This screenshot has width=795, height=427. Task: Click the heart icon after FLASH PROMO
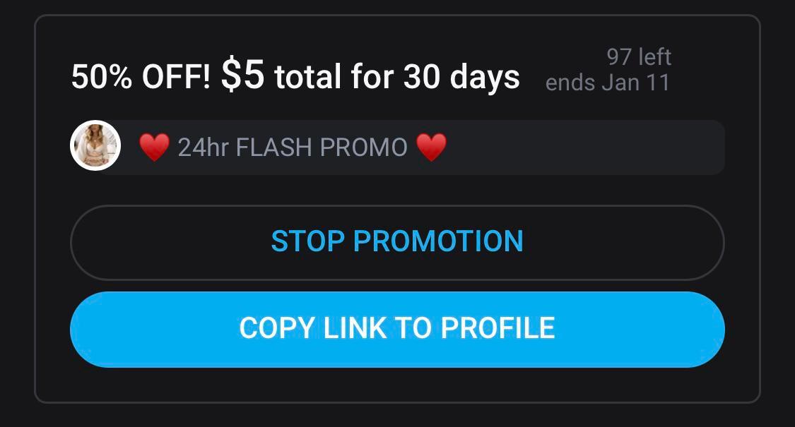coord(432,147)
